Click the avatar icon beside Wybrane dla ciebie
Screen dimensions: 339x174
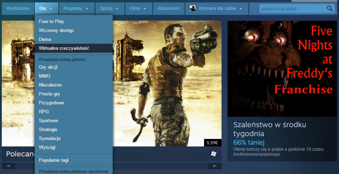[193, 9]
